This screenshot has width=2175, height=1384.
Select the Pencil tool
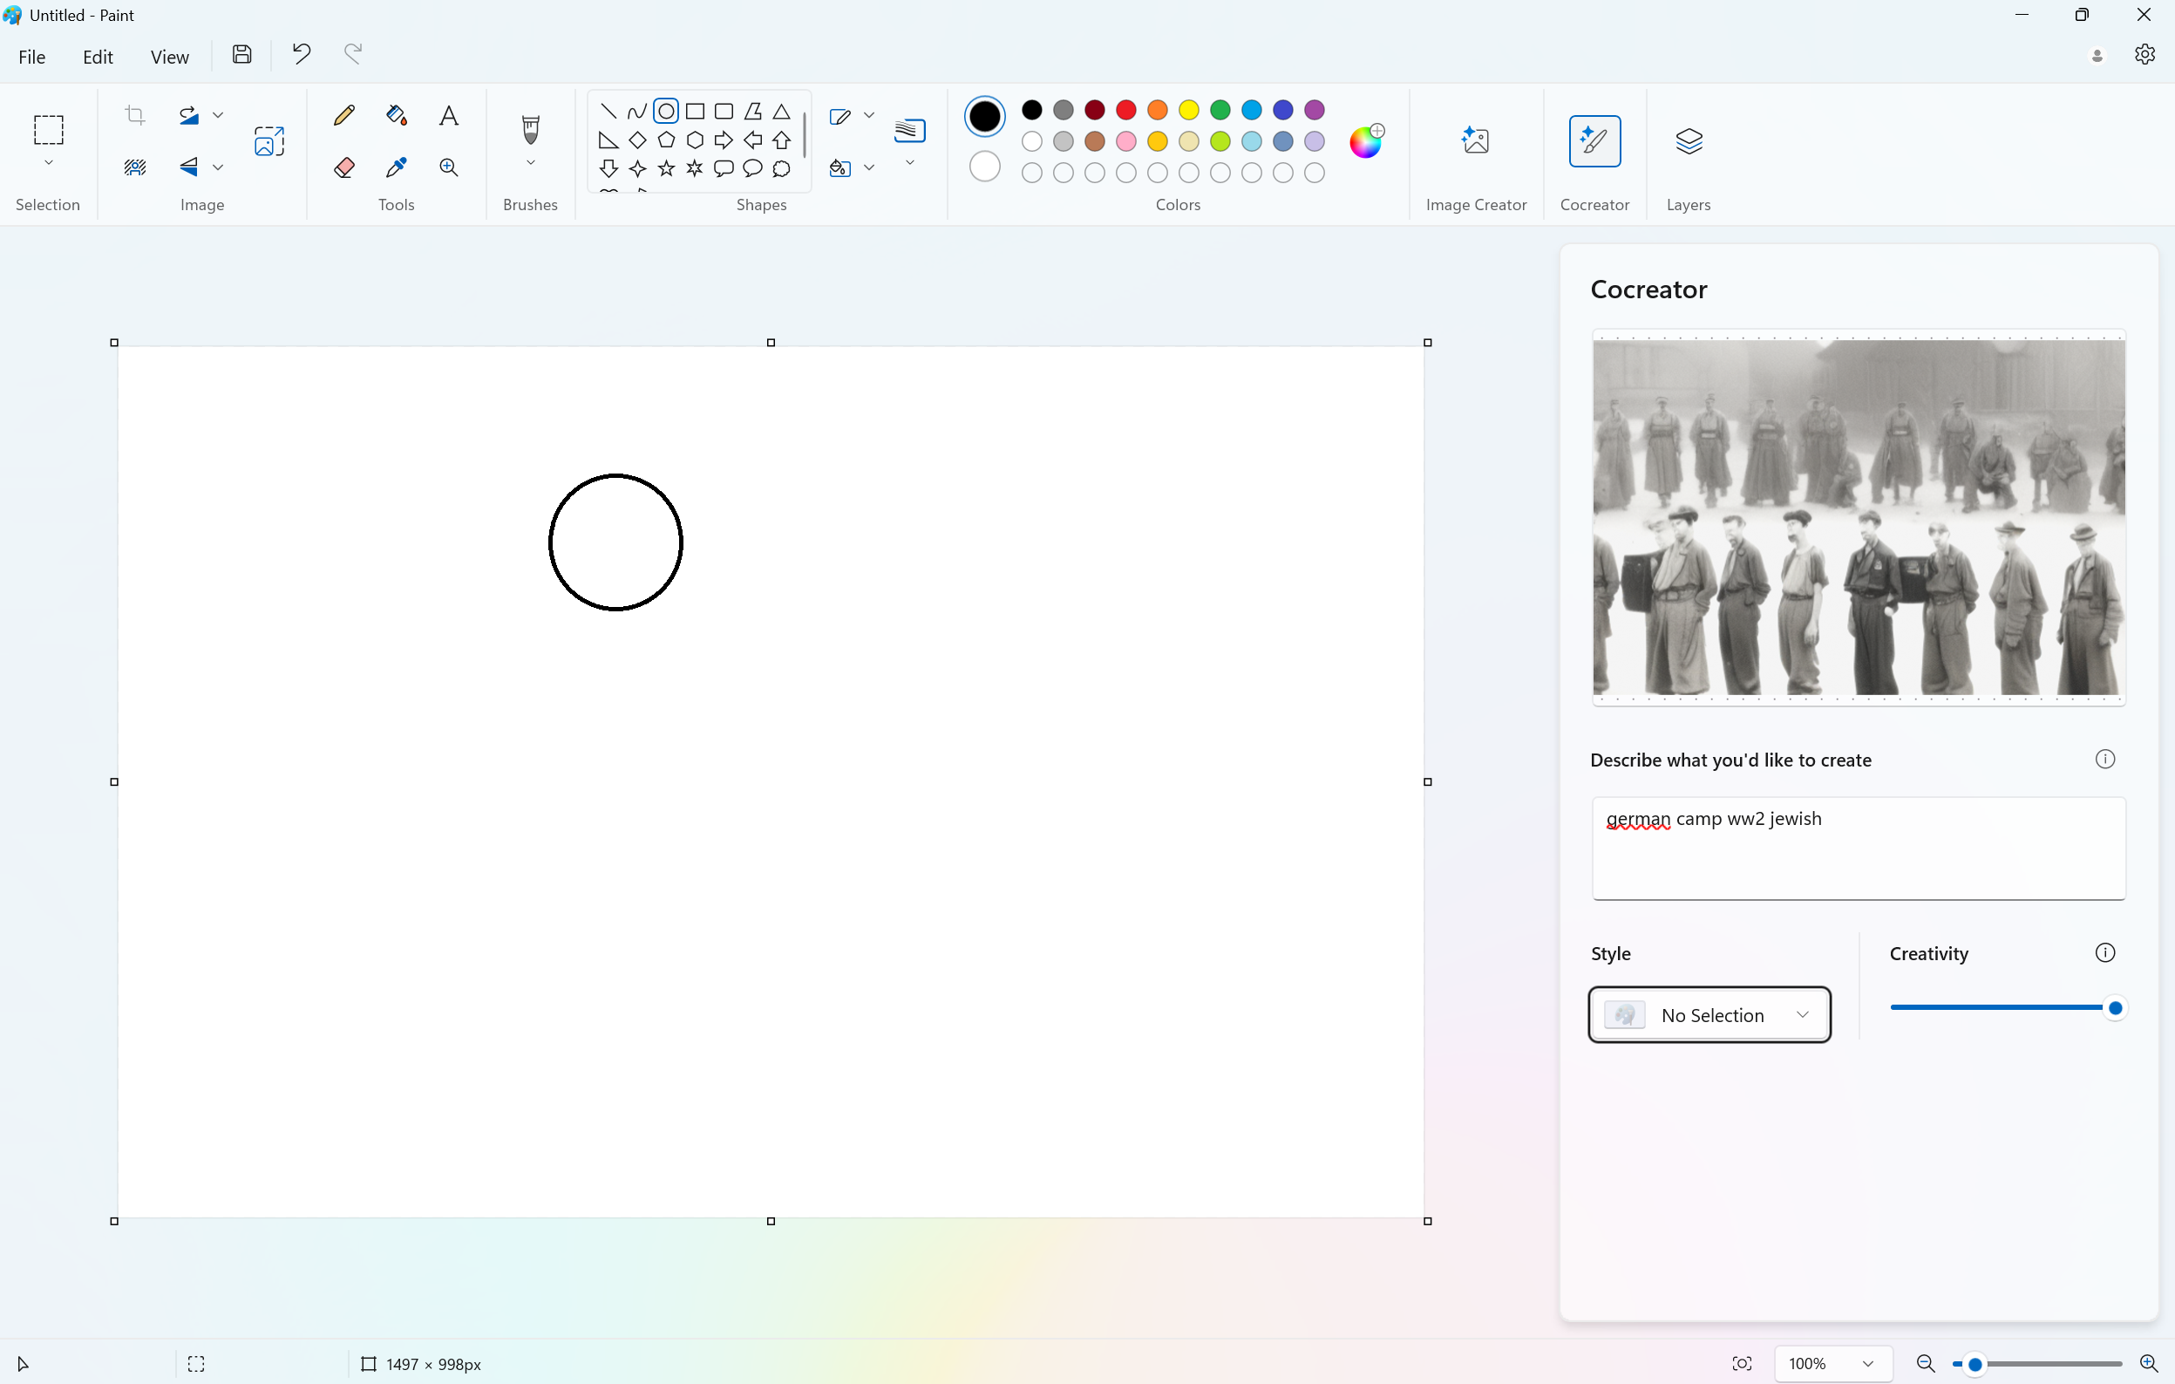coord(344,114)
